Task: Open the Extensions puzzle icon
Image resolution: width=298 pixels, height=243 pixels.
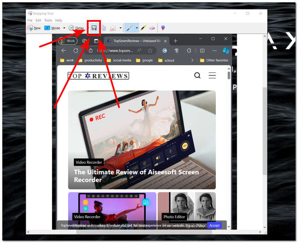Action: [x=189, y=51]
